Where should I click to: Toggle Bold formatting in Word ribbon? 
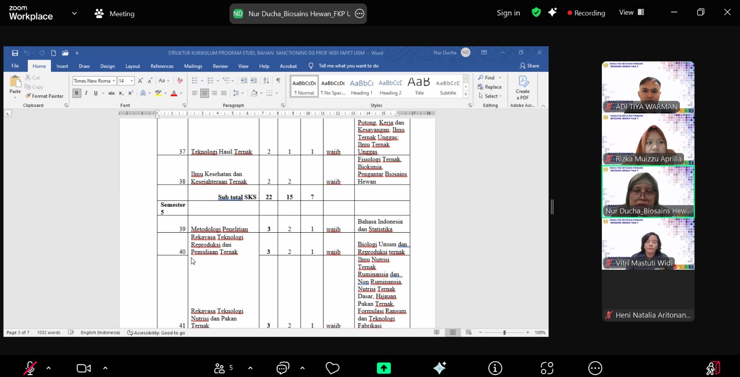tap(76, 93)
